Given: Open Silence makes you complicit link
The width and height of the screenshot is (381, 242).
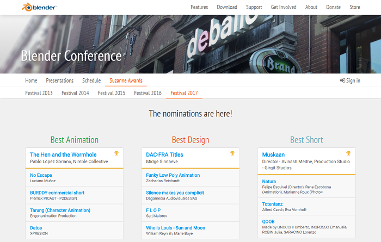Looking at the screenshot, I should (x=175, y=193).
